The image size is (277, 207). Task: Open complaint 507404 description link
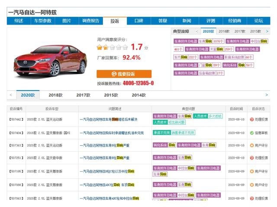coord(112,133)
